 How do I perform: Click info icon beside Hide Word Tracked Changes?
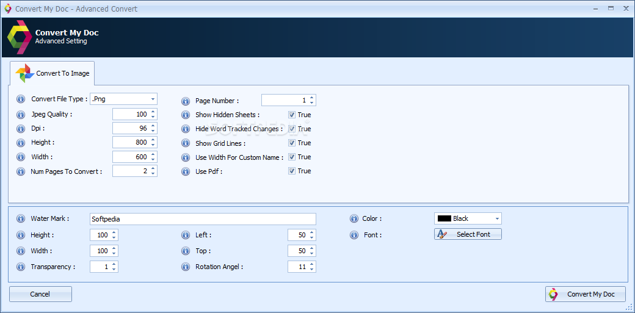(x=186, y=129)
